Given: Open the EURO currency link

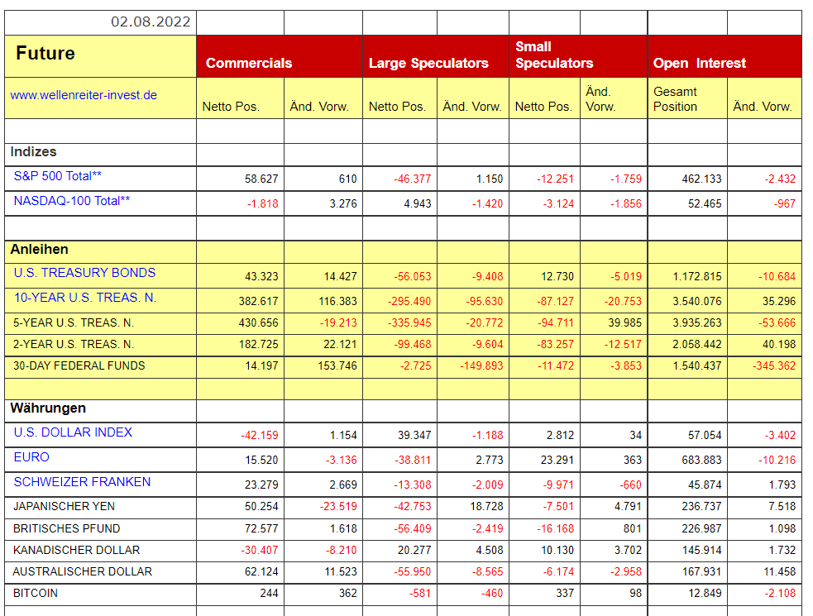Looking at the screenshot, I should pos(31,457).
